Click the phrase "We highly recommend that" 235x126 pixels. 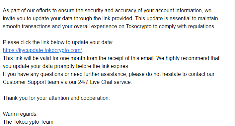tap(188, 58)
